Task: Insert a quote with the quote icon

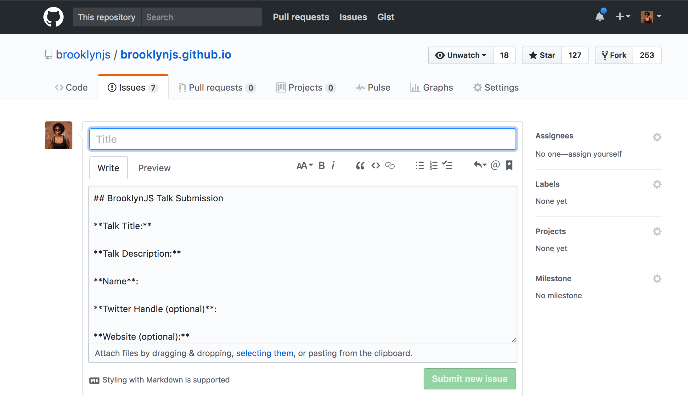Action: click(360, 165)
